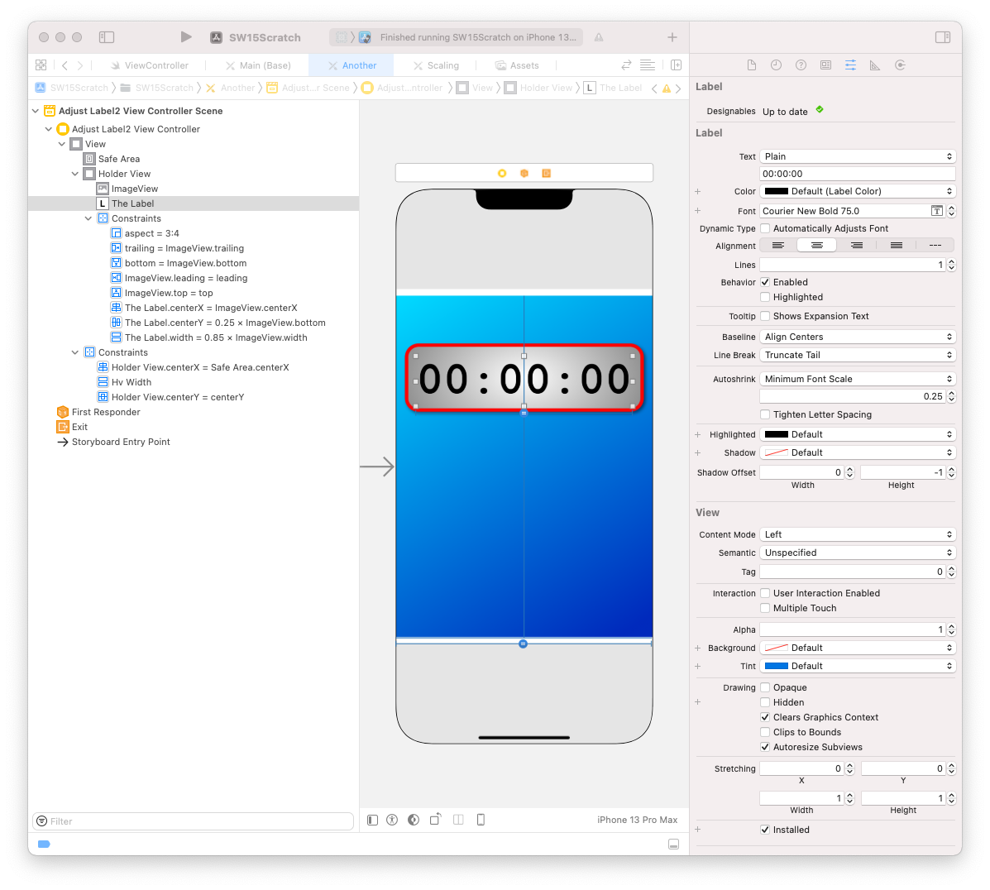Click Holder View in the breadcrumb bar
The height and width of the screenshot is (890, 990).
(538, 88)
